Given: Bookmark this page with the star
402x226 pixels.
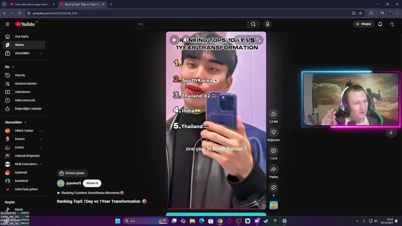Looking at the screenshot, I should coord(361,13).
